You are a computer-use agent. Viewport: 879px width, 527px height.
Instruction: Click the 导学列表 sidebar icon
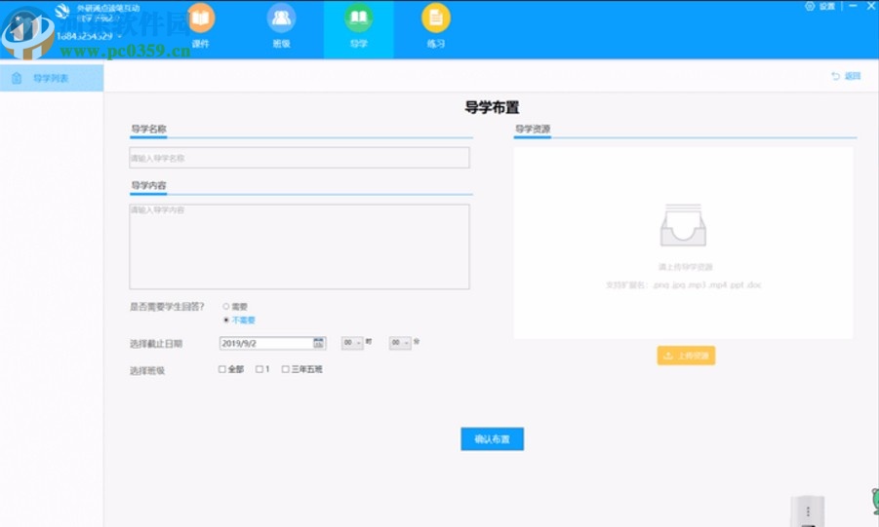click(x=17, y=78)
